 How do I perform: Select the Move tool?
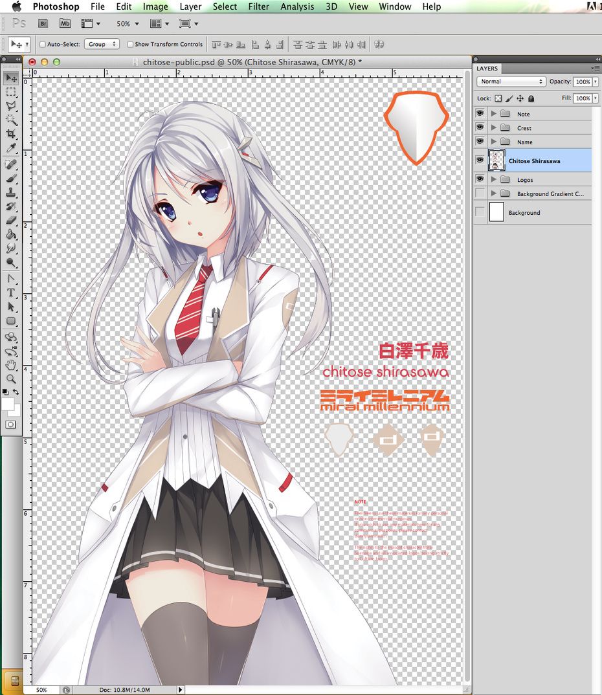pos(11,78)
